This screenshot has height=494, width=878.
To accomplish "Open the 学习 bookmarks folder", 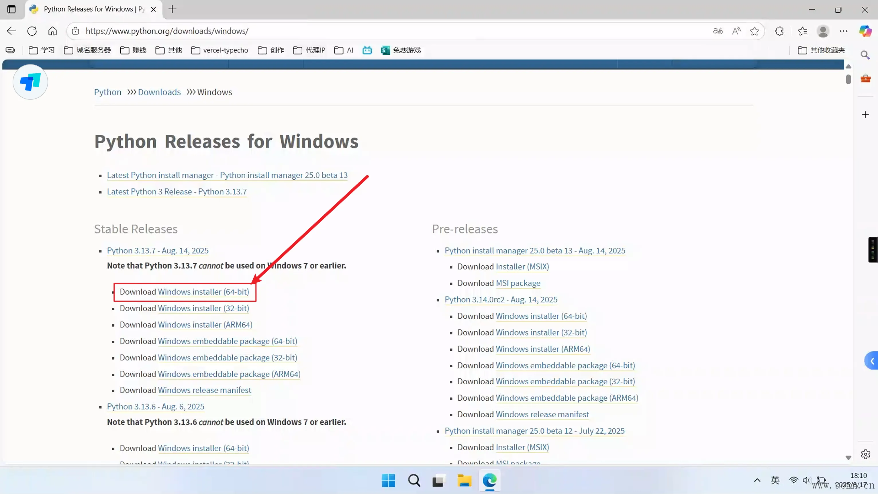I will [x=42, y=50].
